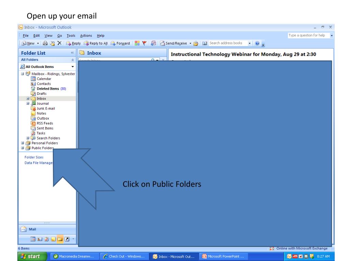Click the toolbar icon right of the red flag
Screen dimensions: 349x261
153,43
